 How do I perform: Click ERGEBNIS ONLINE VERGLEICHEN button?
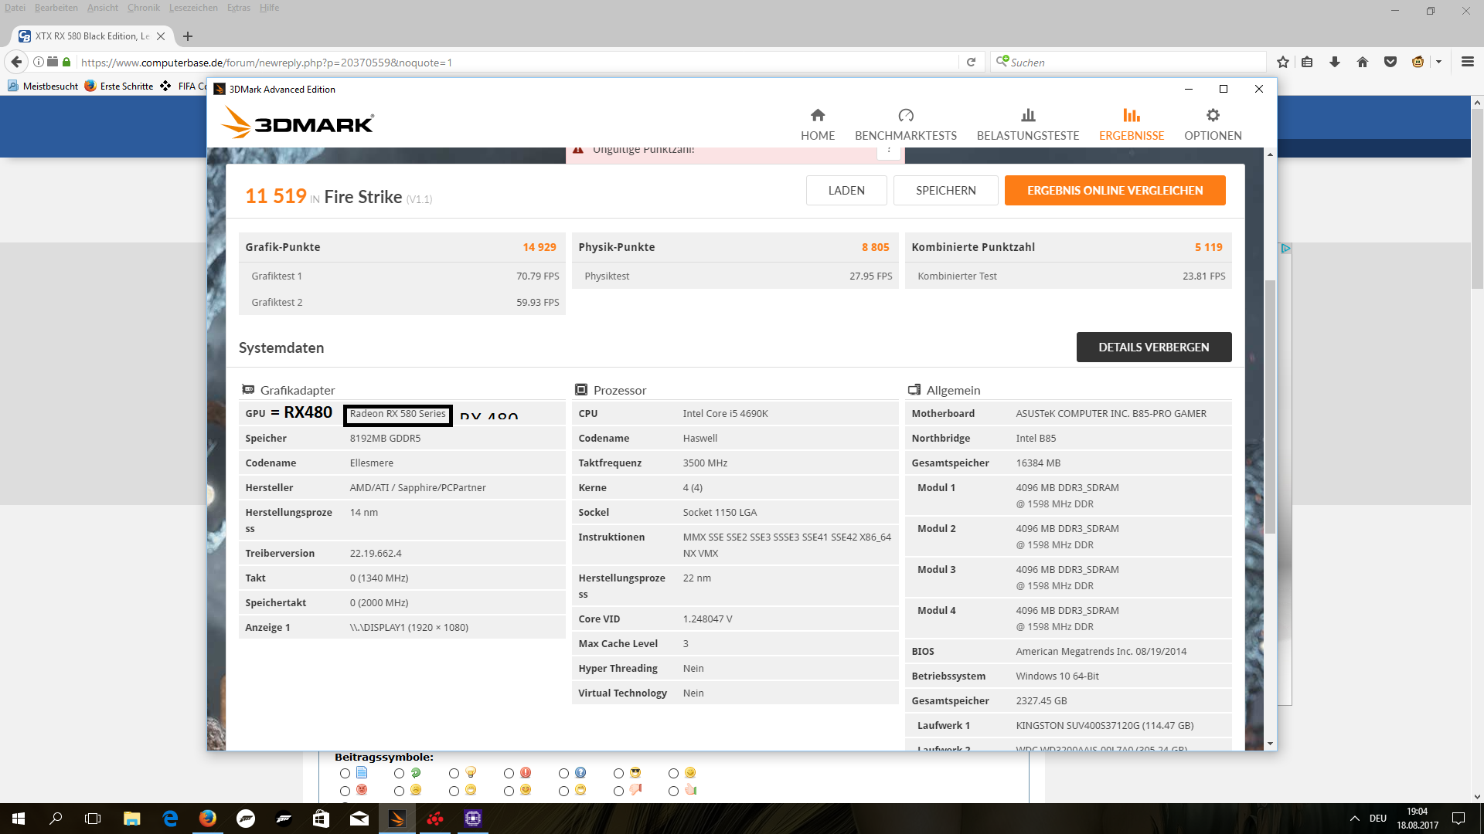tap(1115, 191)
